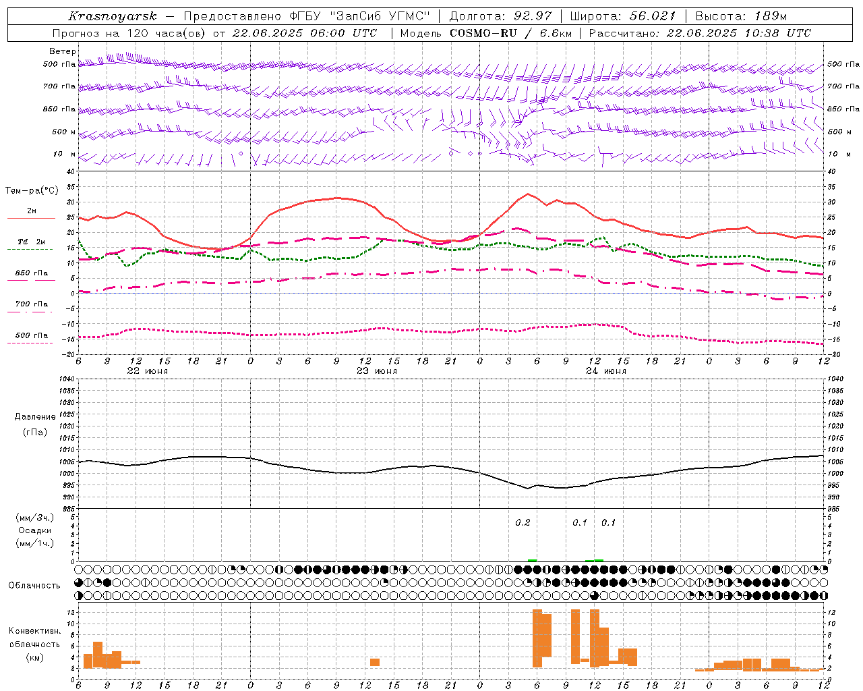Select the Высота: 189м header value
Screen dimensions: 863x691
[741, 16]
